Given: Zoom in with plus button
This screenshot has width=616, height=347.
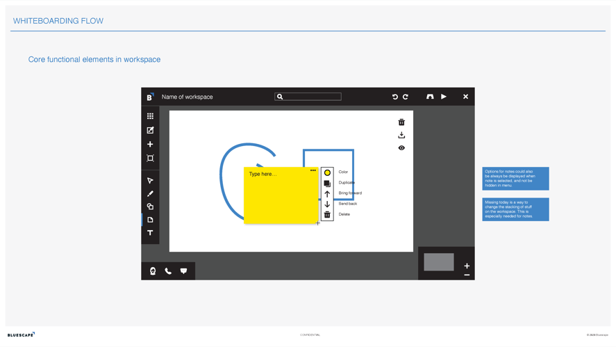Looking at the screenshot, I should (x=467, y=266).
